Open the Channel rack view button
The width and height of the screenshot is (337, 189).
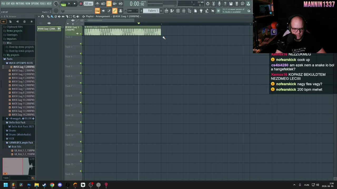pyautogui.click(x=178, y=11)
